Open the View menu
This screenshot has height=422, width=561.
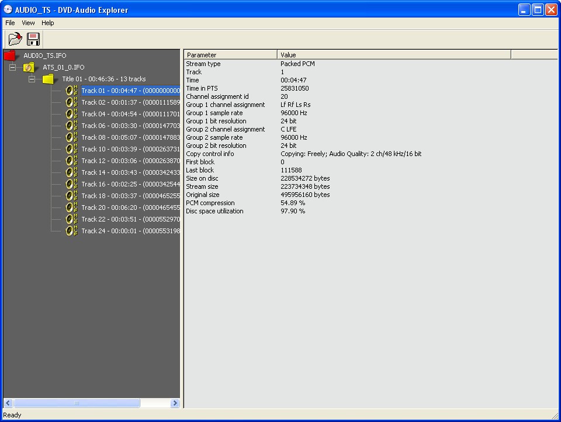[x=28, y=23]
